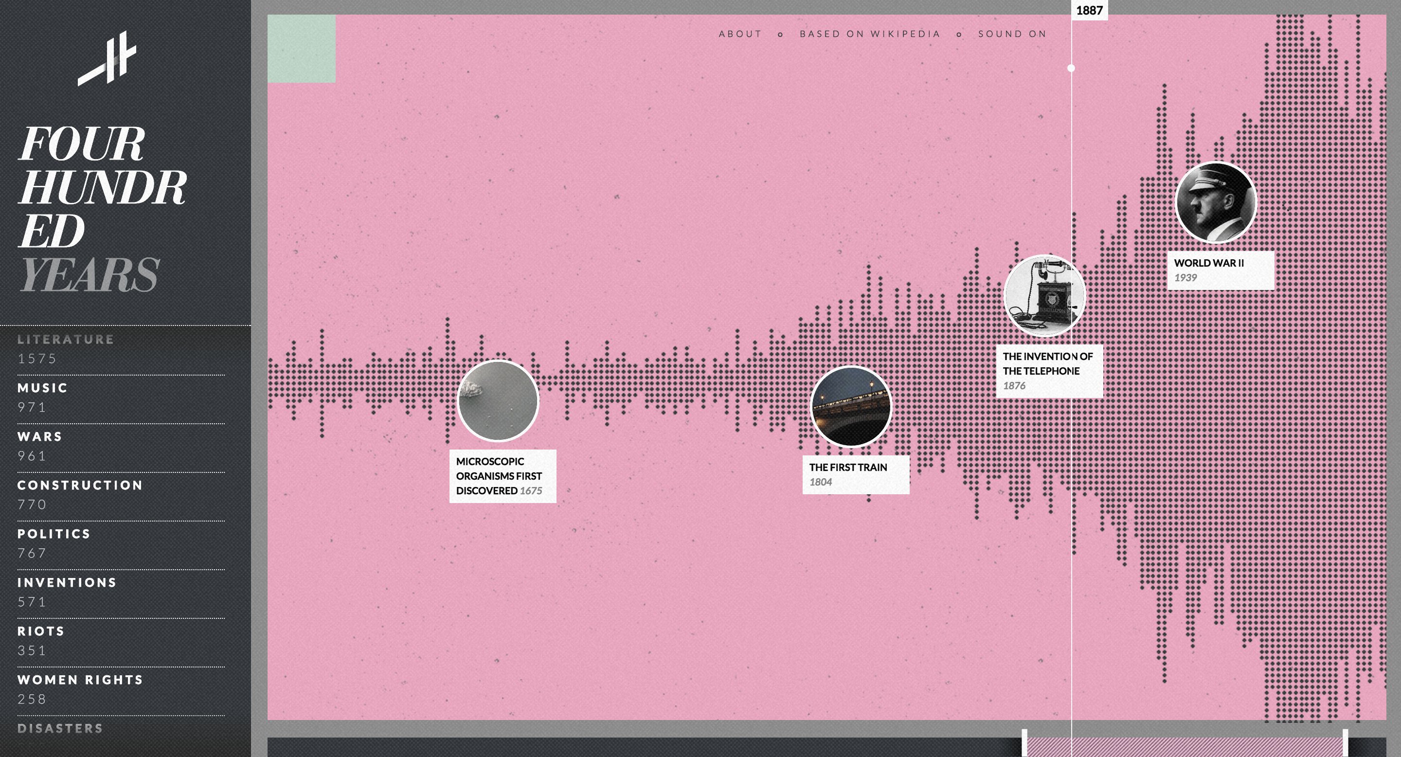Select the RIOTS category
Image resolution: width=1401 pixels, height=757 pixels.
pyautogui.click(x=40, y=631)
